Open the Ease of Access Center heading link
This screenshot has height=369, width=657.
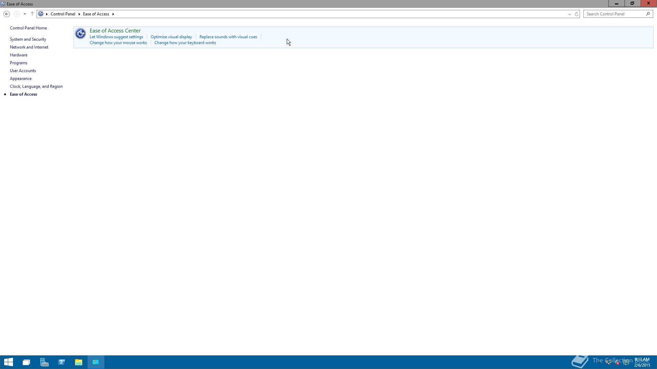point(115,31)
